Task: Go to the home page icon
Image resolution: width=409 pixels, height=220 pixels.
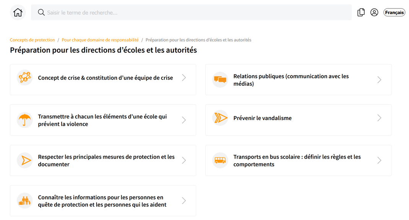Action: (x=18, y=13)
